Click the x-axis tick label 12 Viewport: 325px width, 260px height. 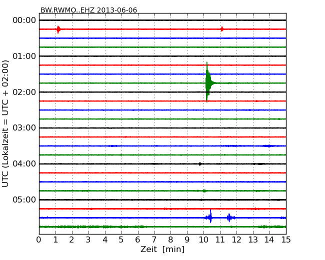(x=236, y=240)
